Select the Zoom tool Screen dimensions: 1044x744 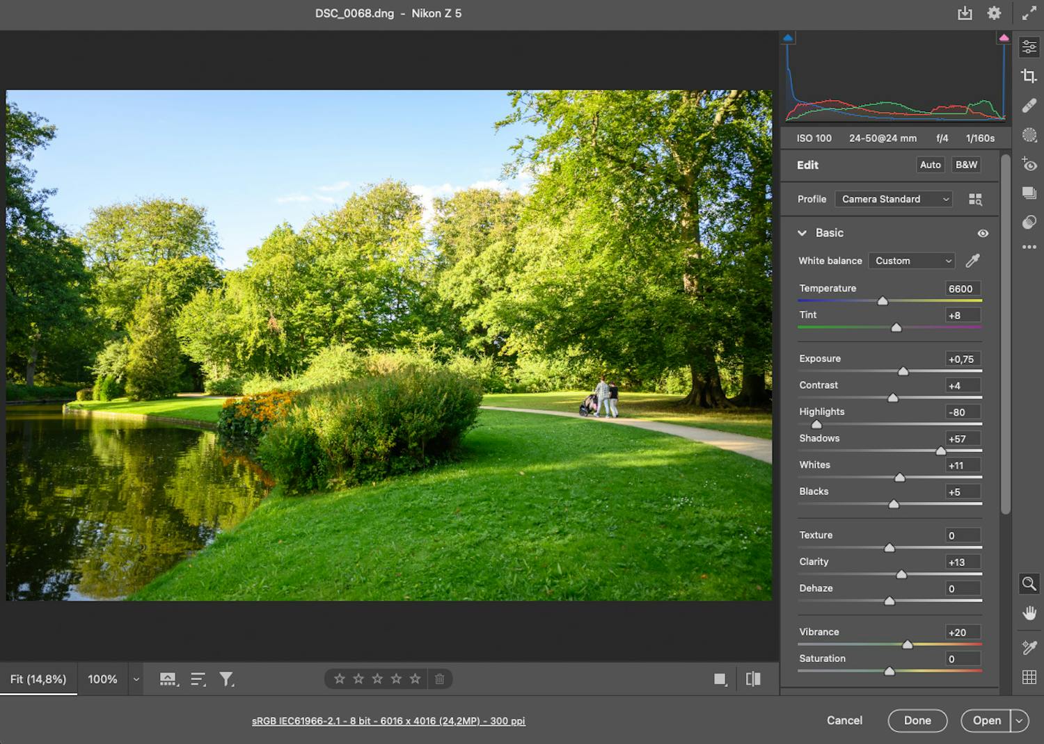pyautogui.click(x=1029, y=583)
